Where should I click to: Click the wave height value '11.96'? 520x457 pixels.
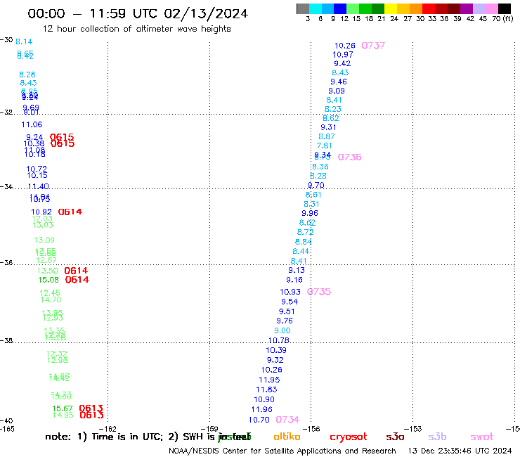click(x=262, y=409)
